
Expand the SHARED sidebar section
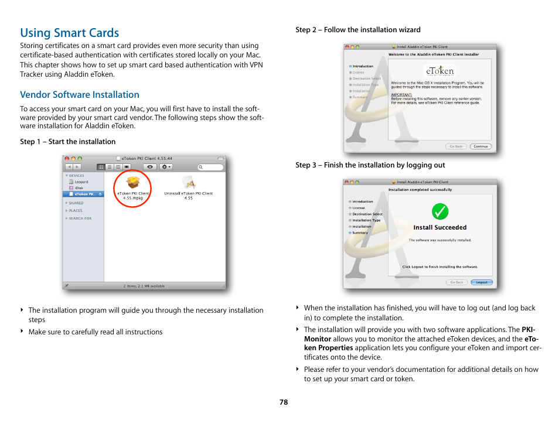pos(67,203)
